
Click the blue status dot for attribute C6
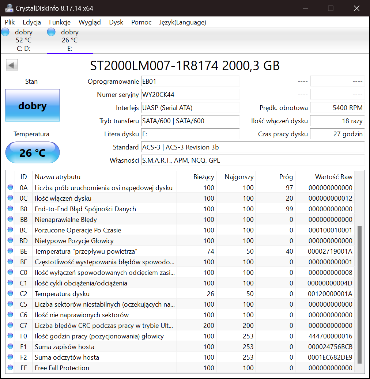pos(10,314)
